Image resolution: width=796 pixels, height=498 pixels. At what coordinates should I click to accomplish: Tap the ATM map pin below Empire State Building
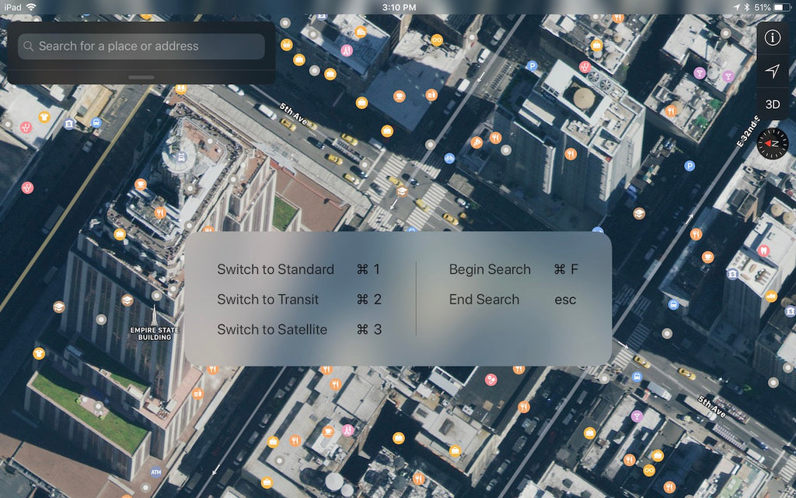pyautogui.click(x=155, y=471)
